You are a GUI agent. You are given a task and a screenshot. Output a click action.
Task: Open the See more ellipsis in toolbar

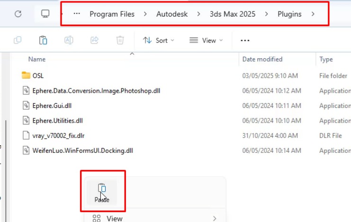245,40
